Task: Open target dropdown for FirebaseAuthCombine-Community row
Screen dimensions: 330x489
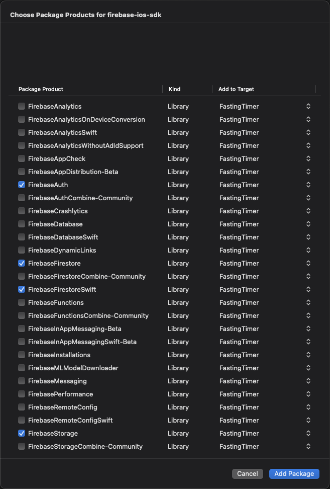Action: click(x=308, y=198)
